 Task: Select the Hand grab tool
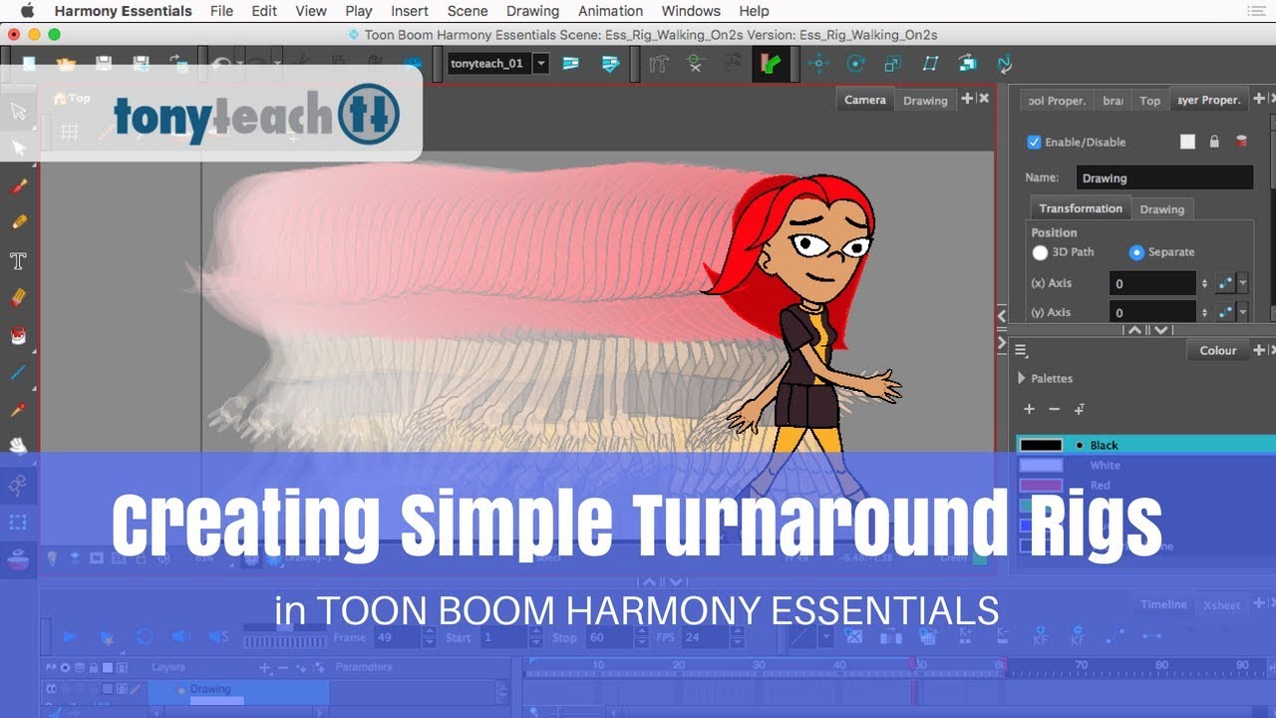pos(18,446)
